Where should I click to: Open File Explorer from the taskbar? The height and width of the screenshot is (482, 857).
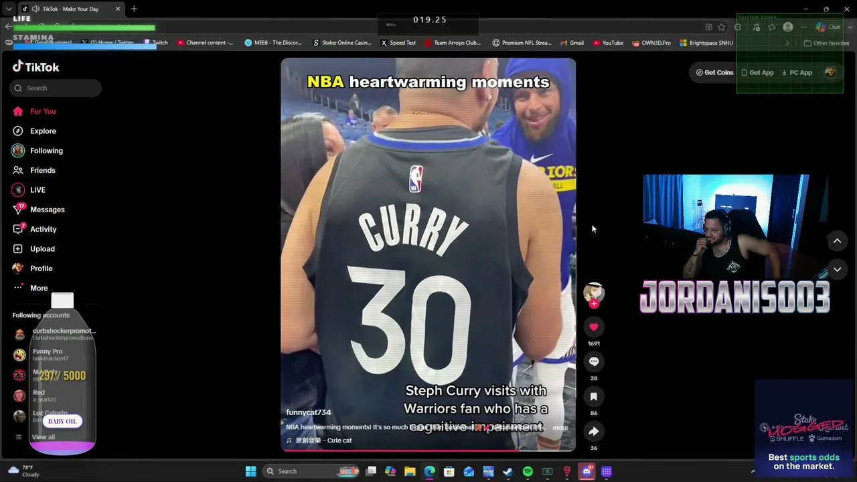coord(410,471)
